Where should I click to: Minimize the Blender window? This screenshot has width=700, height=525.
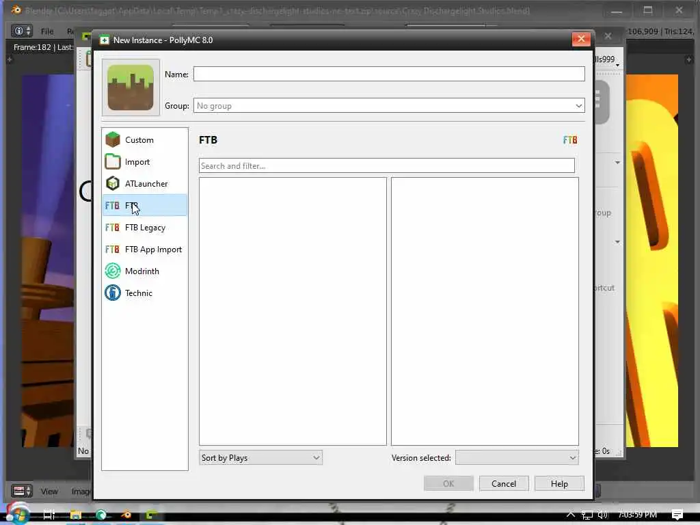617,10
